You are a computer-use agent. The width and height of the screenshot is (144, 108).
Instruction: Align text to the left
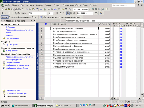point(68,13)
